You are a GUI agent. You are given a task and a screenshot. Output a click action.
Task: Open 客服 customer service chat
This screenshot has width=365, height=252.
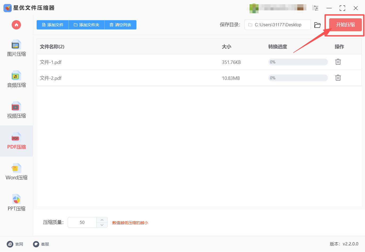[41, 244]
